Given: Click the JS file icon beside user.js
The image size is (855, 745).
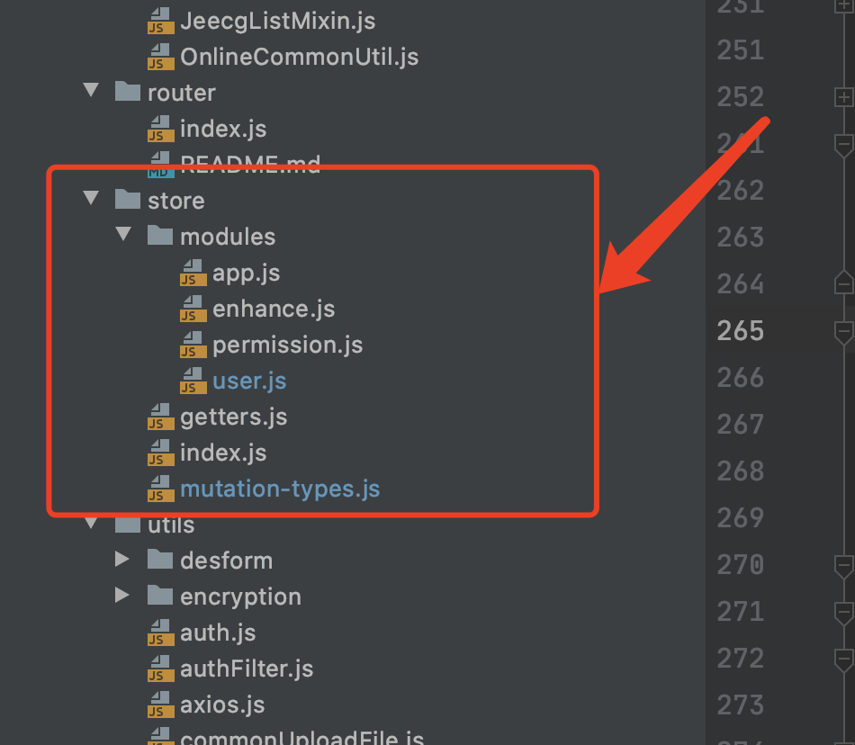Looking at the screenshot, I should click(192, 380).
